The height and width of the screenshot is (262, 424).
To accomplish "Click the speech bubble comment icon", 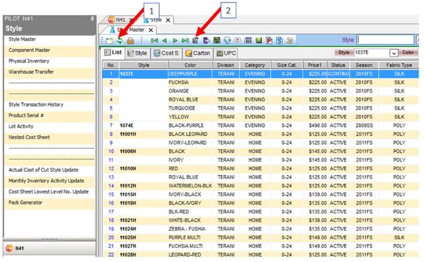I will 238,41.
